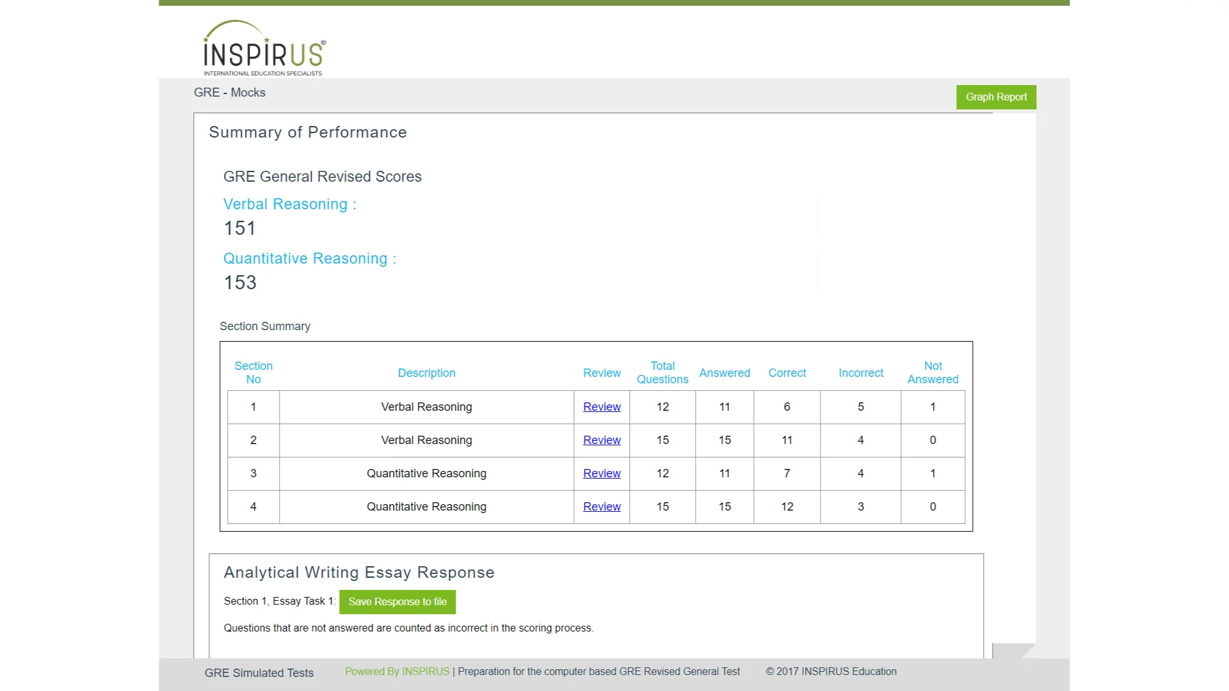The image size is (1229, 691).
Task: Click section 1 total questions 12
Action: tap(663, 407)
